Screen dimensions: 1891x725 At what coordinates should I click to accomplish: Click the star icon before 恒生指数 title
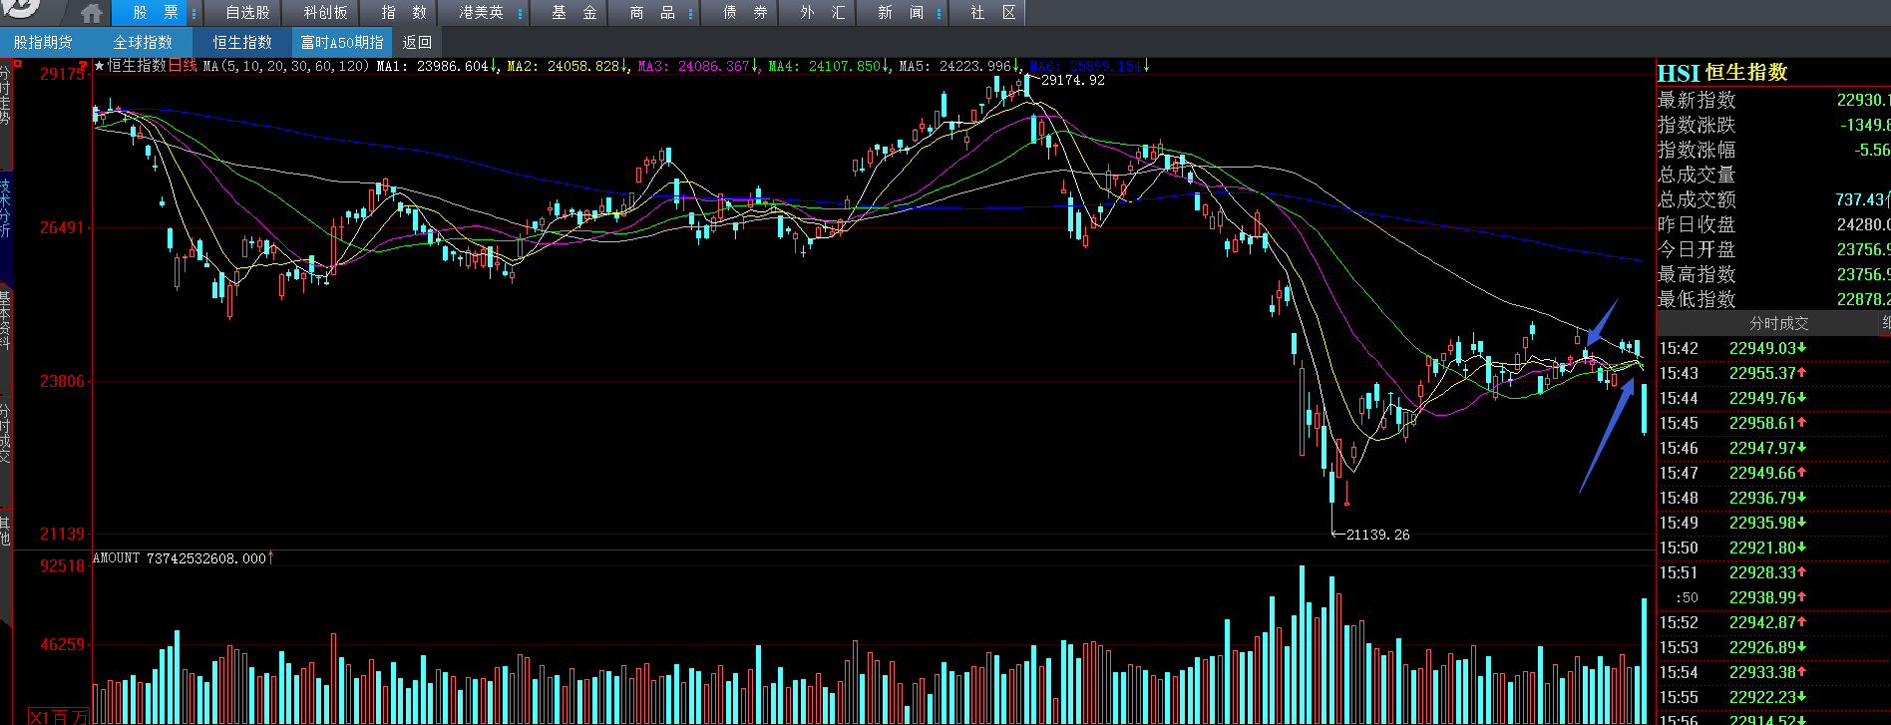(99, 66)
